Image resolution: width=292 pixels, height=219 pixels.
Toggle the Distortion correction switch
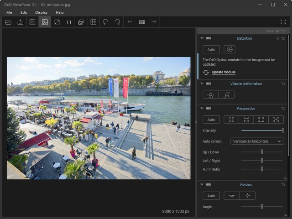pyautogui.click(x=209, y=38)
